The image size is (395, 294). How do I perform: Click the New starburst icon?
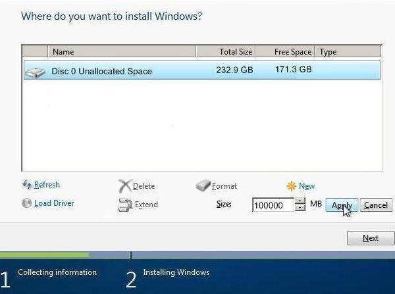point(291,186)
